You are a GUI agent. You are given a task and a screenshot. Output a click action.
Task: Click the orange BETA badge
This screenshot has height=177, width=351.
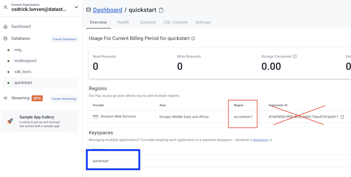pos(37,98)
